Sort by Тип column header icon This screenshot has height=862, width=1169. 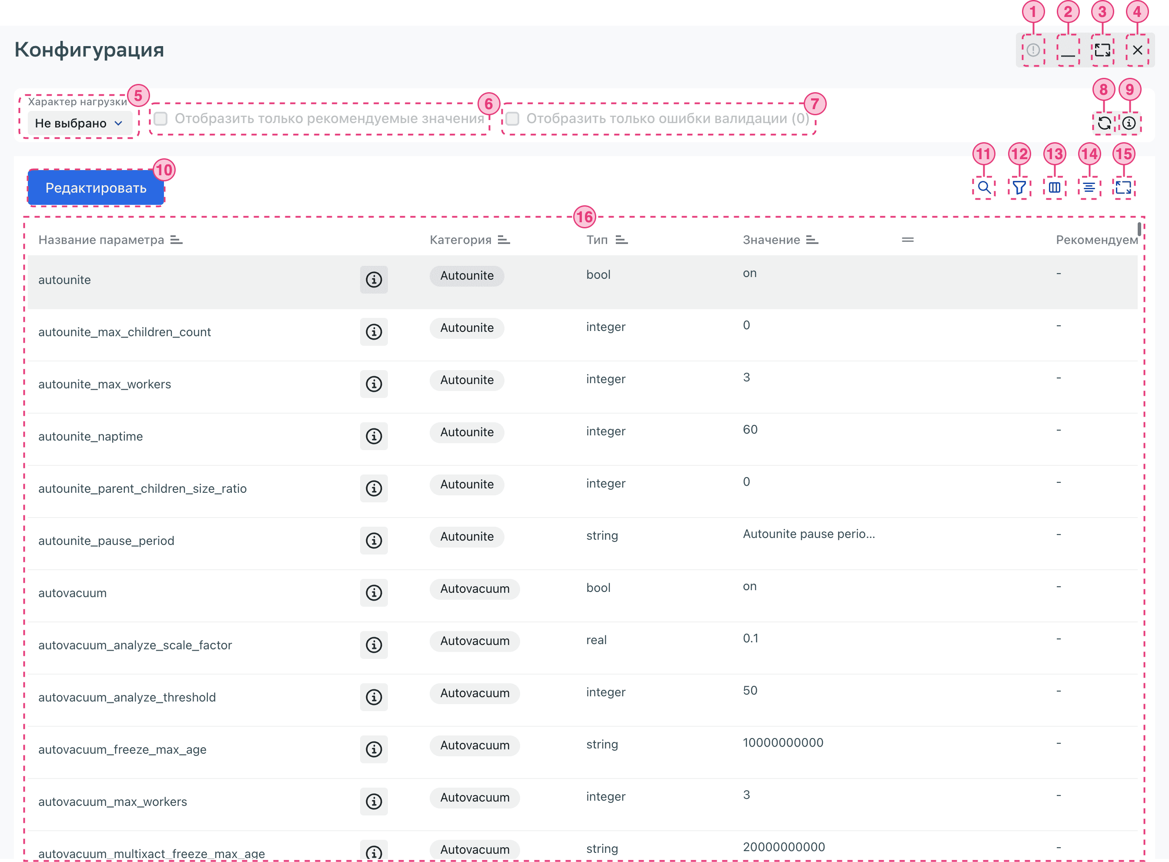tap(621, 240)
